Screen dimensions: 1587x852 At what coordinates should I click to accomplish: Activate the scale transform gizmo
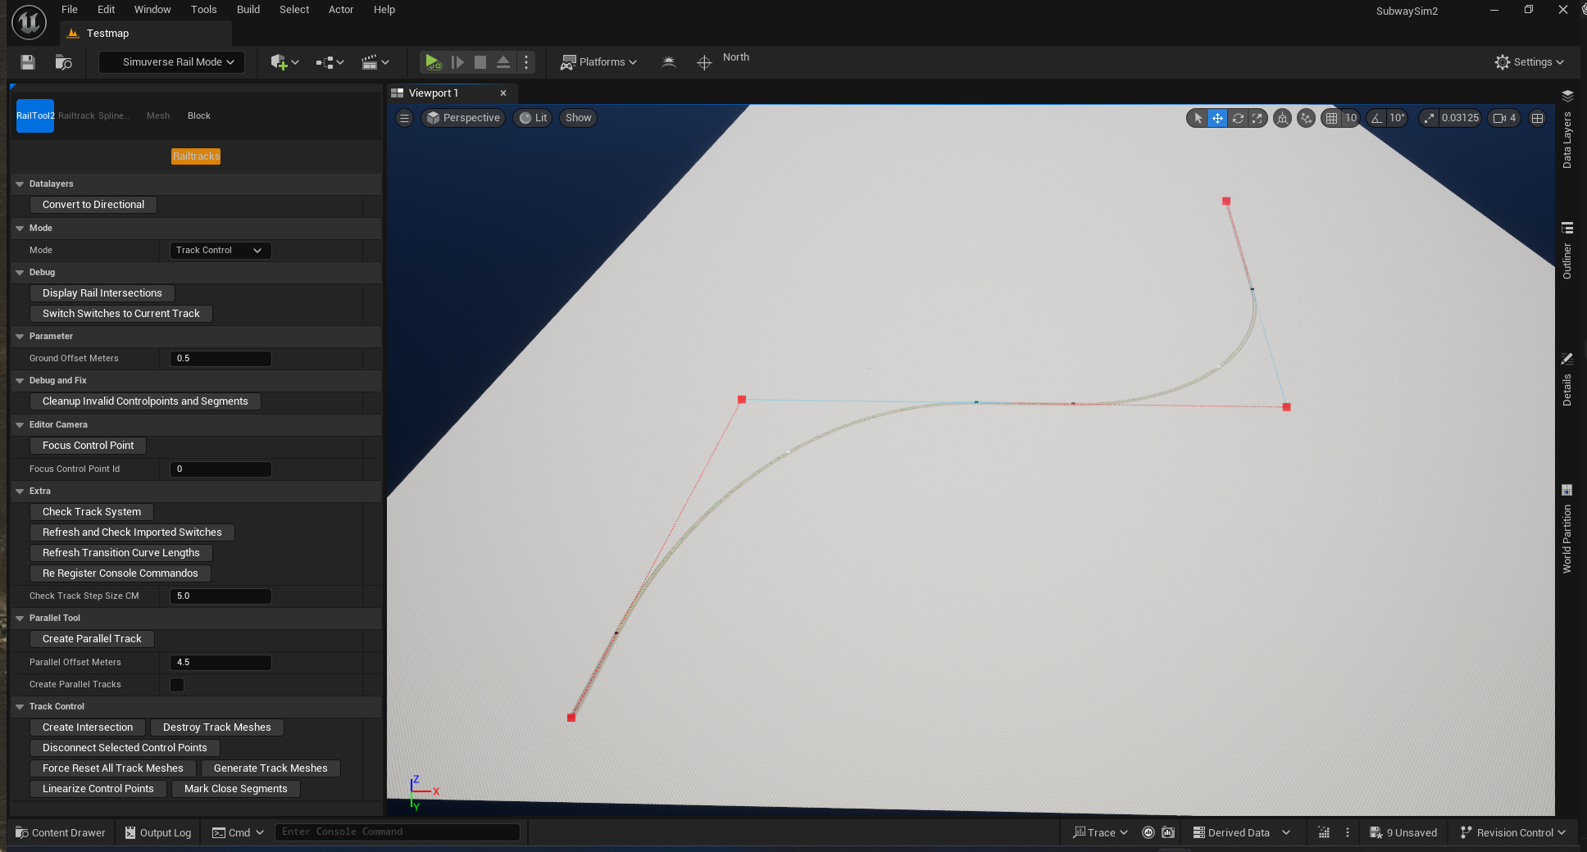point(1257,118)
